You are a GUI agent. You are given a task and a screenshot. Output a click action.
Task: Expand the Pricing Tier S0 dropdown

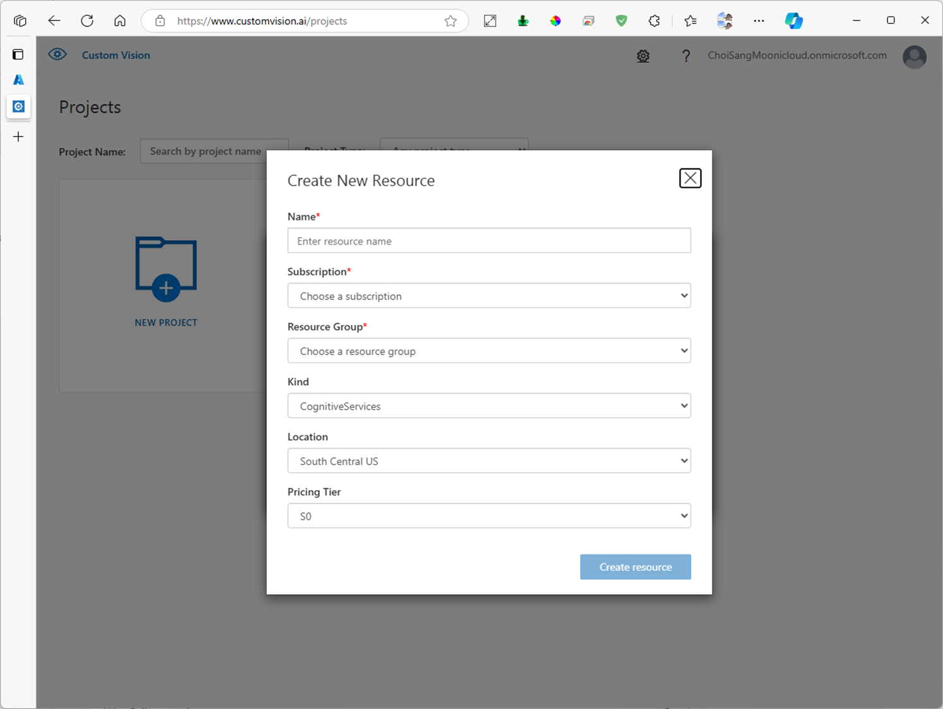point(489,516)
